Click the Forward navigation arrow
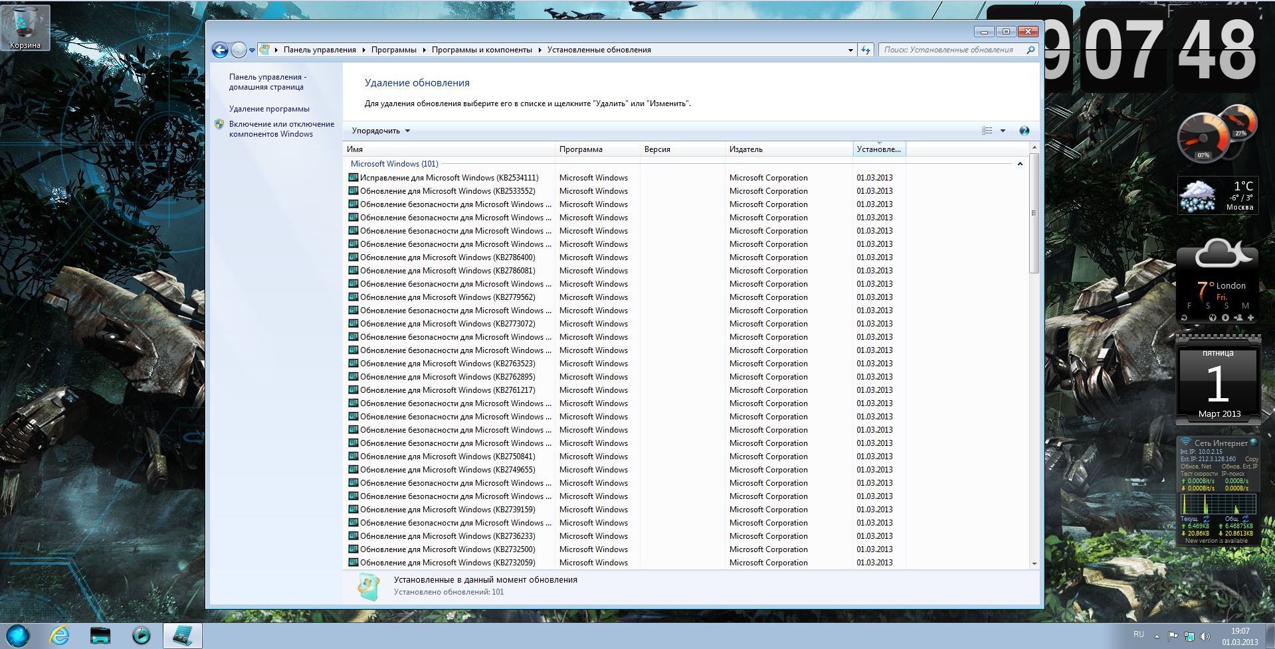This screenshot has height=649, width=1275. 239,50
